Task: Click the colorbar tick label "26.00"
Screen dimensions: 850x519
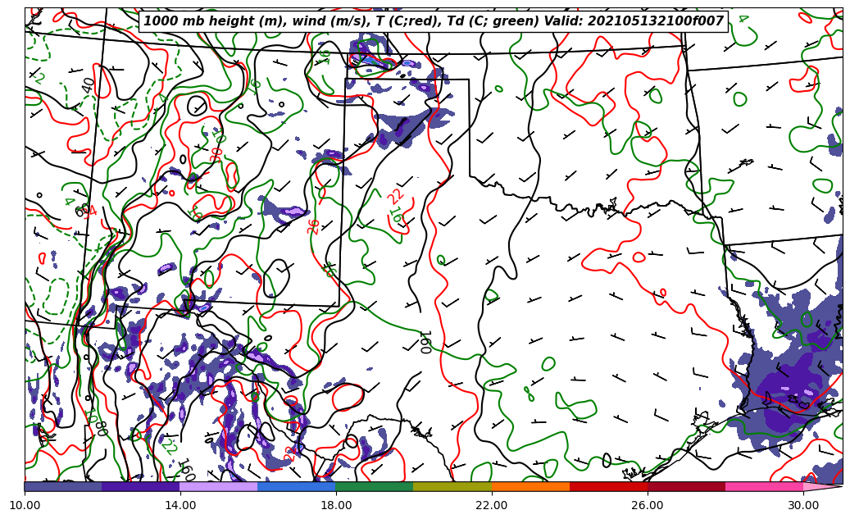Action: (x=648, y=505)
